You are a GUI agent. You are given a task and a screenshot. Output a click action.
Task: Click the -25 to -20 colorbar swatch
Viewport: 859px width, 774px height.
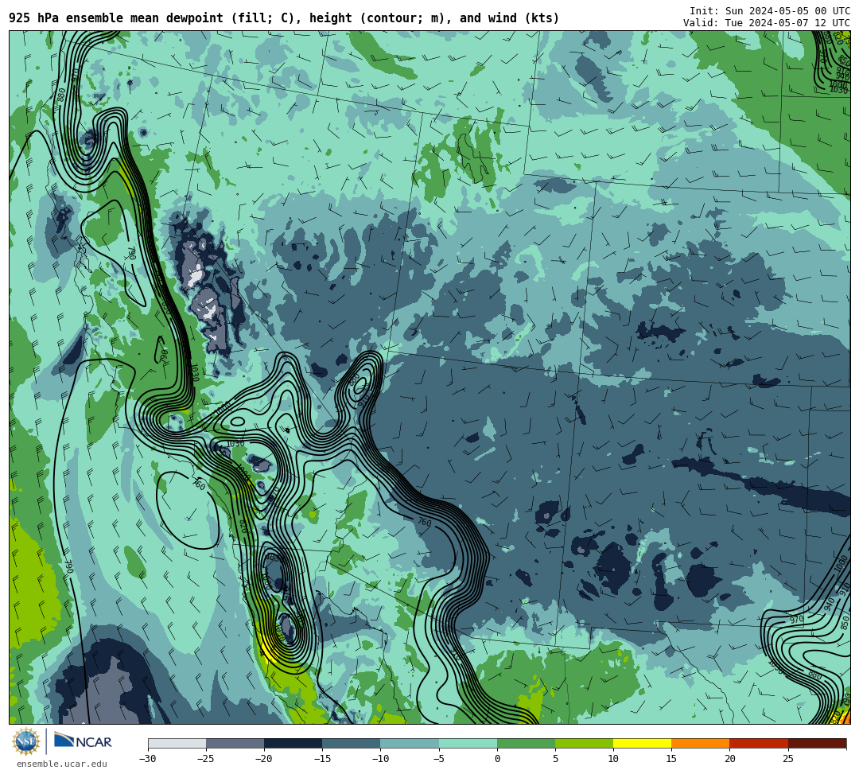(235, 743)
